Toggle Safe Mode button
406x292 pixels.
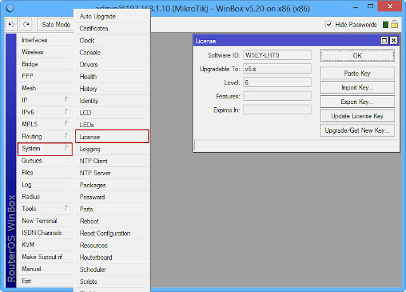pos(56,25)
